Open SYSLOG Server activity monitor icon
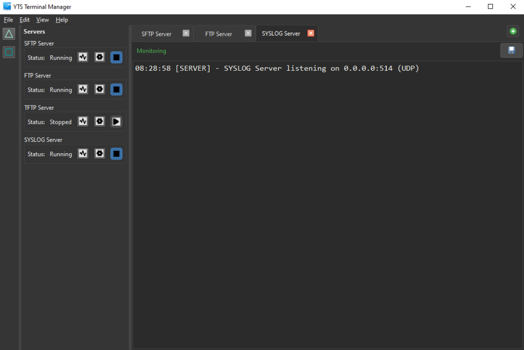This screenshot has height=350, width=524. click(x=83, y=154)
